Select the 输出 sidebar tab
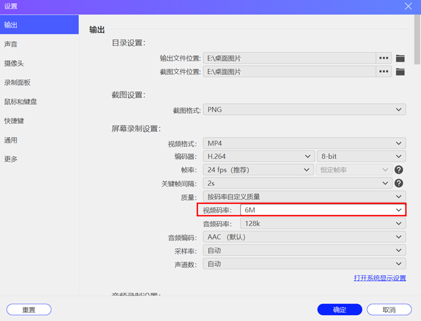Image resolution: width=421 pixels, height=321 pixels. click(39, 25)
